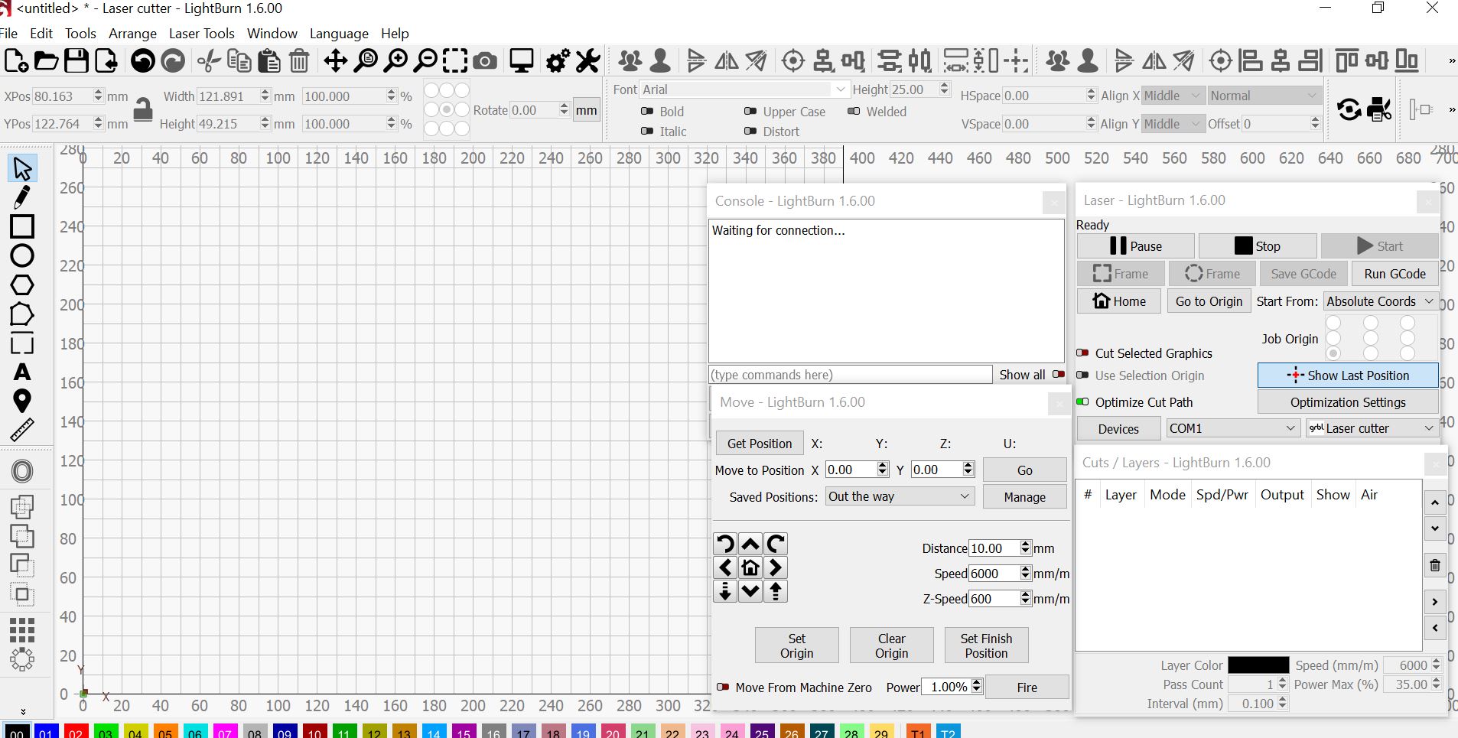
Task: Pick the Text creation tool
Action: tap(22, 372)
